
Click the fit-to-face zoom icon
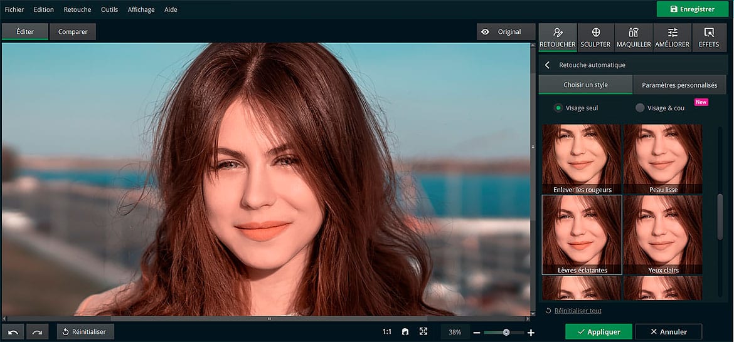(405, 332)
